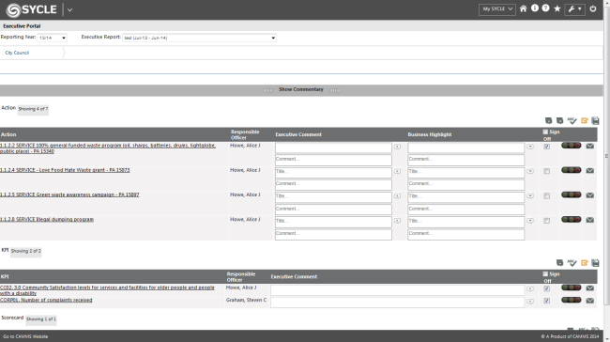Click the power logout icon

pos(593,8)
